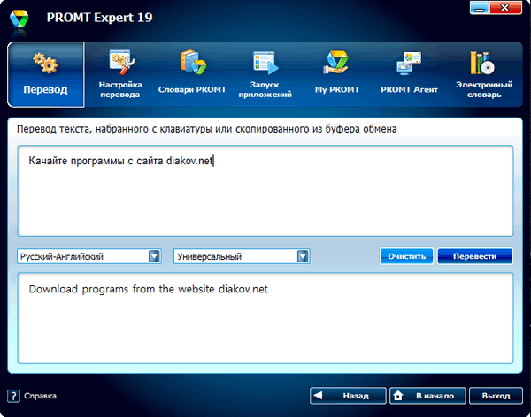This screenshot has width=531, height=417.
Task: Click the Перевести button
Action: 474,256
